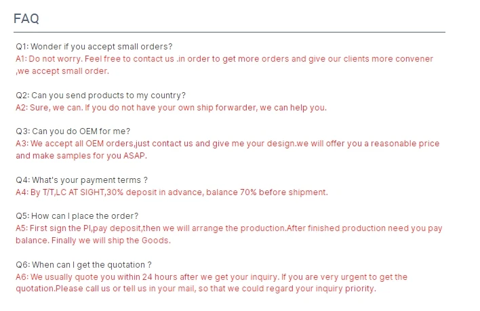Click the A4 T/T, LC AT SIGHT answer

coord(172,192)
